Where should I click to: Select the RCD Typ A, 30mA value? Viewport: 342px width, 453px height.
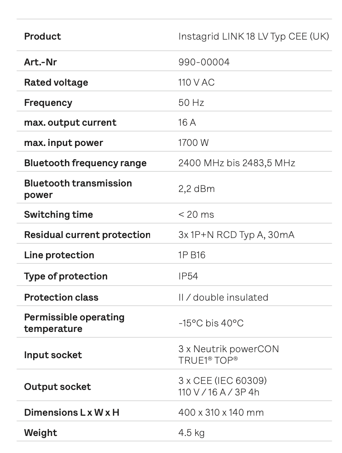tap(236, 235)
